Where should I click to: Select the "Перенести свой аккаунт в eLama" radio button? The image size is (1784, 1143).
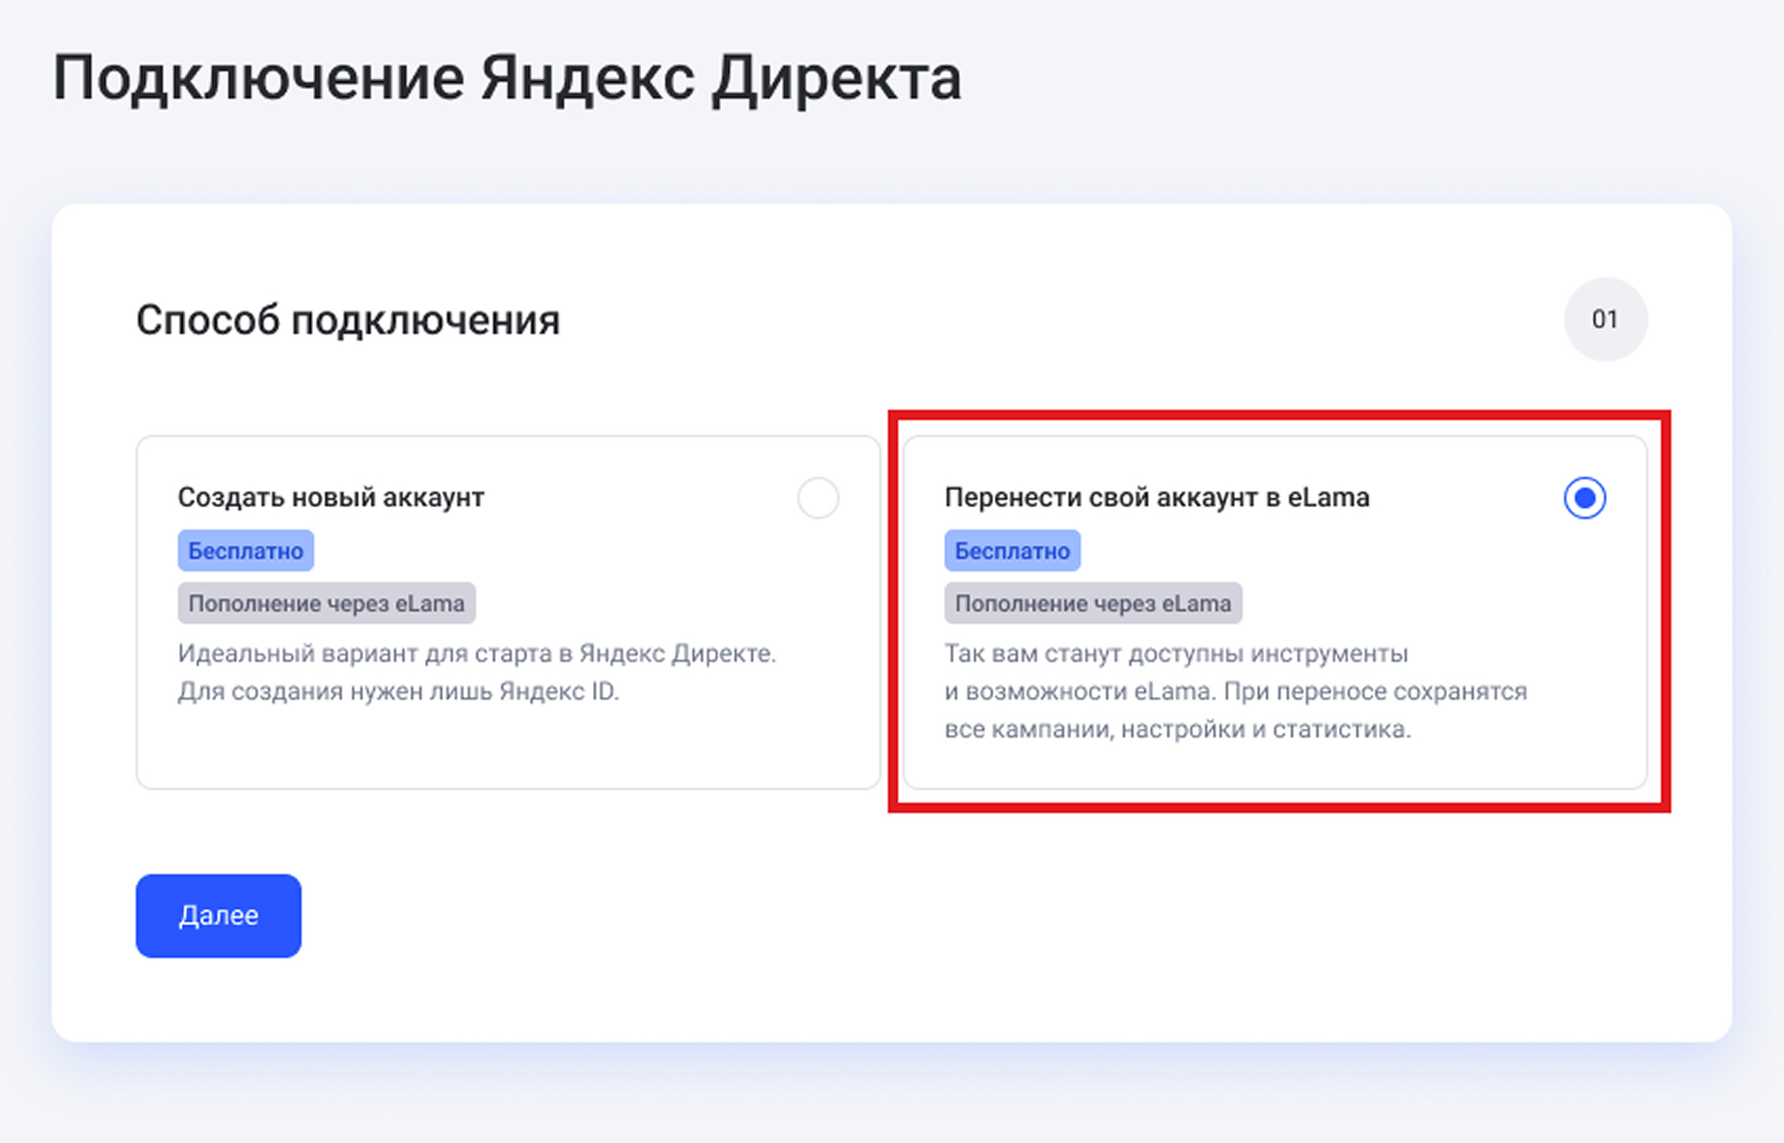[1584, 497]
